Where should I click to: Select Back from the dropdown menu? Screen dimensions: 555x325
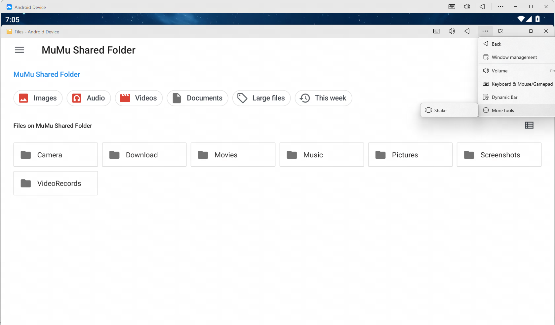517,44
